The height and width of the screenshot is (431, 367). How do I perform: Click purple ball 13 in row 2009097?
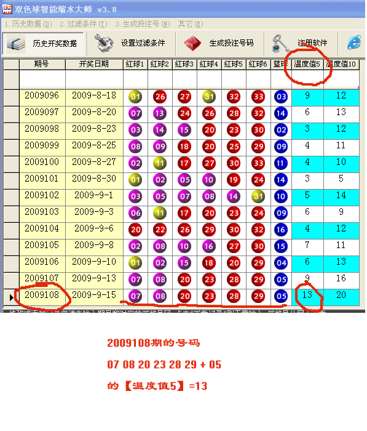click(160, 113)
